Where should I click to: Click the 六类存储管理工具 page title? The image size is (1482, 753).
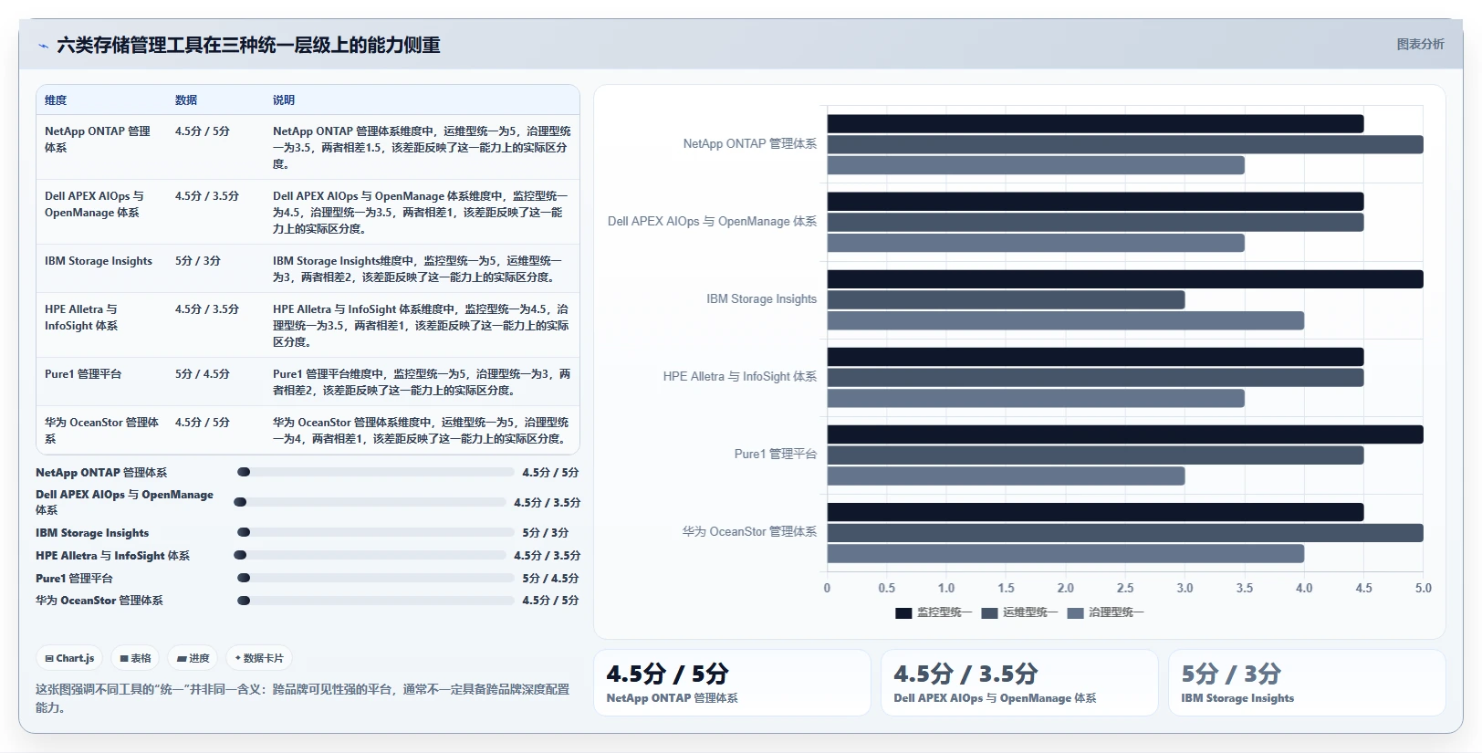coord(248,45)
